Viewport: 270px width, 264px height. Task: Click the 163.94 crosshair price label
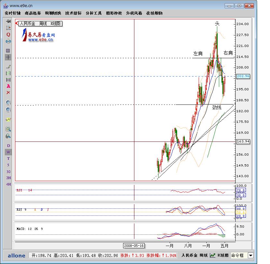[243, 141]
